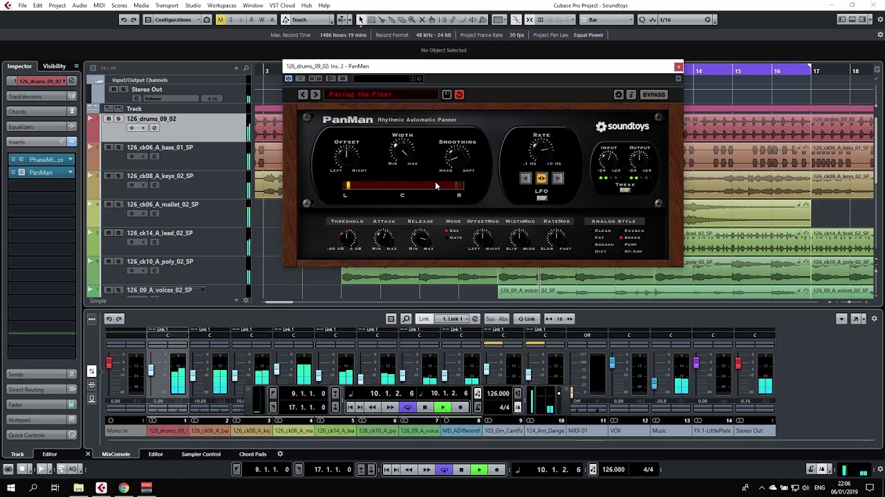Click the Link button in MixConsole

(x=424, y=319)
